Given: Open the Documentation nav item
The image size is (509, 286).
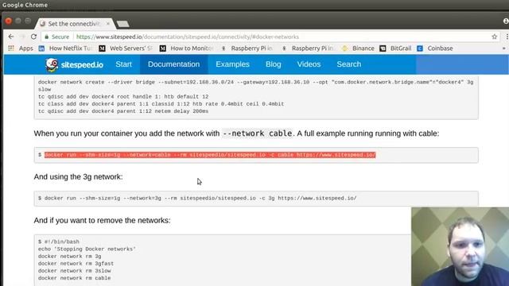Looking at the screenshot, I should [x=174, y=64].
